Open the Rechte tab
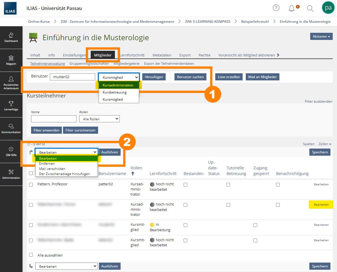Viewport: 337px width, 272px height. (204, 55)
